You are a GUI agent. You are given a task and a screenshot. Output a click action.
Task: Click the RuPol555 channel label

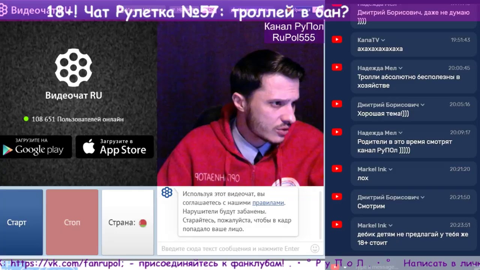(x=294, y=37)
